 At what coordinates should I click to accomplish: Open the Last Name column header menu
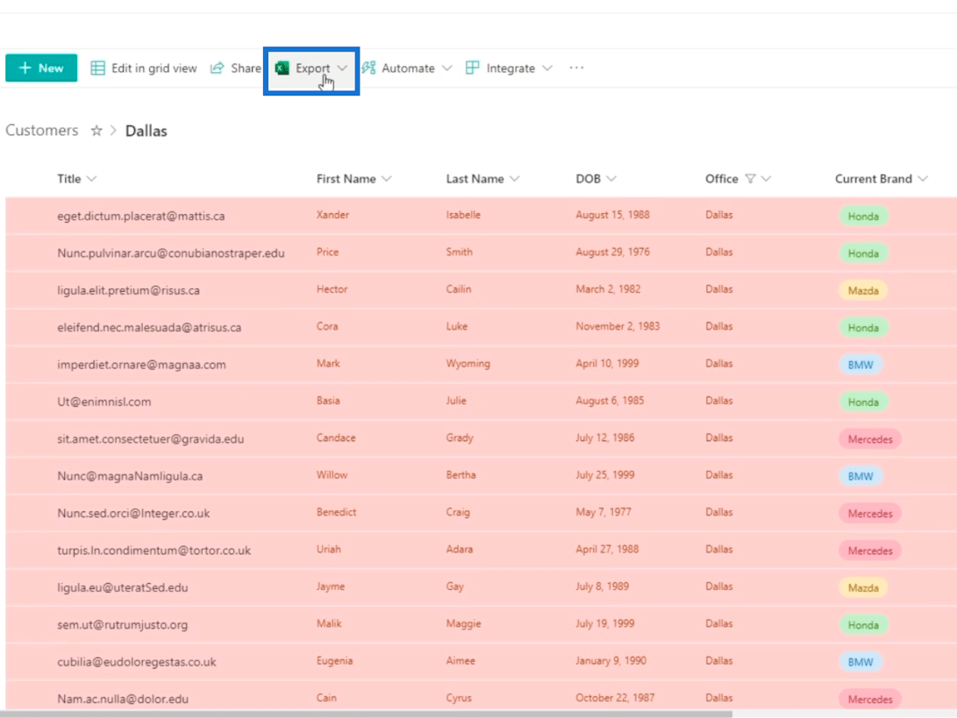click(482, 179)
